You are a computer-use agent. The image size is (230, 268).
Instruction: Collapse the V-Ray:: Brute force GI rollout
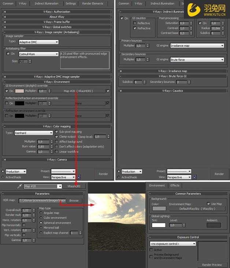coord(172,76)
